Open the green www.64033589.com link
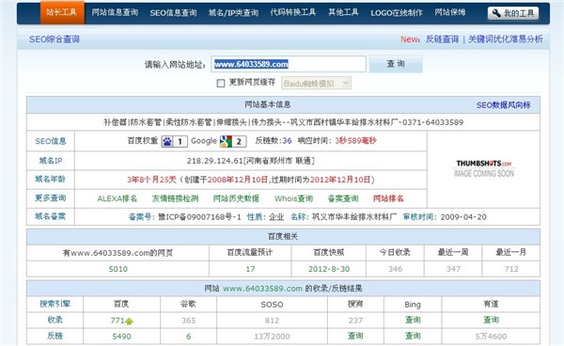This screenshot has height=346, width=564. [x=262, y=289]
